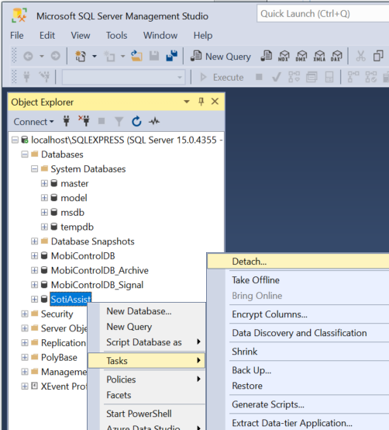Image resolution: width=389 pixels, height=430 pixels.
Task: Click the XMLA Query toolbar icon
Action: click(x=319, y=56)
